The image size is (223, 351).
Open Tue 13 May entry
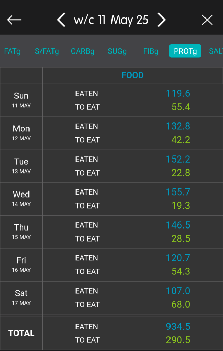point(21,166)
